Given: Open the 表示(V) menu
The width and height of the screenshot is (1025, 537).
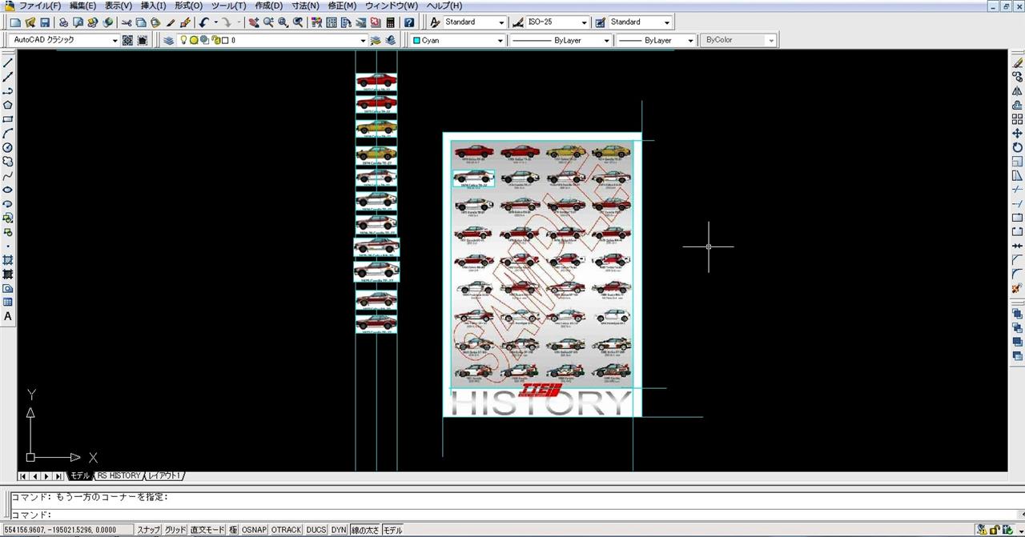Looking at the screenshot, I should [x=119, y=6].
